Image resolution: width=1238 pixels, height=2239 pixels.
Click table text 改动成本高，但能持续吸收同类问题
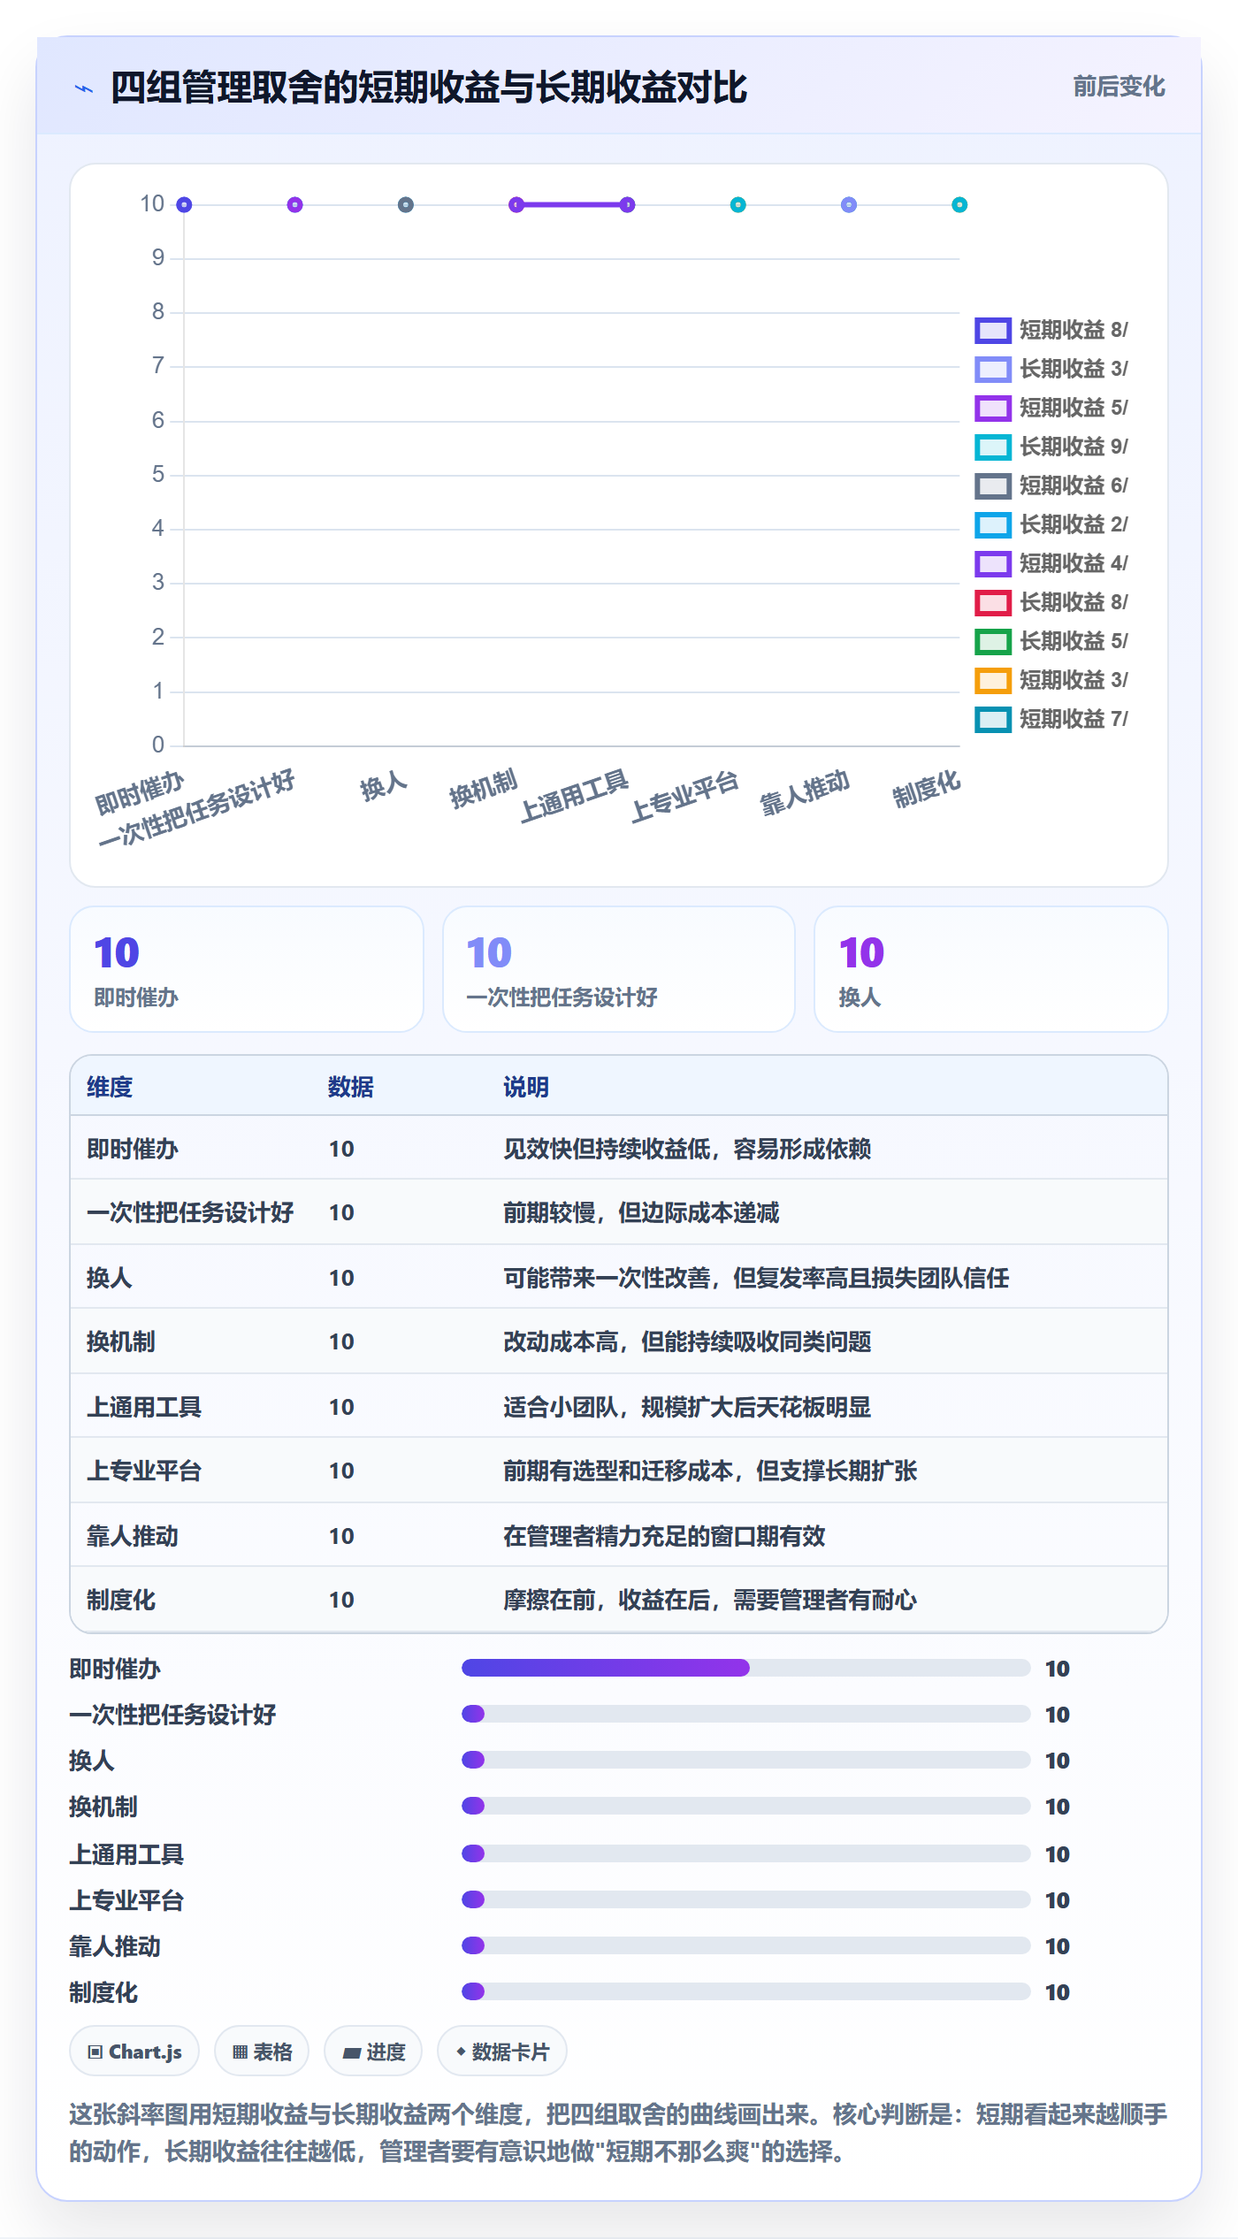[687, 1341]
